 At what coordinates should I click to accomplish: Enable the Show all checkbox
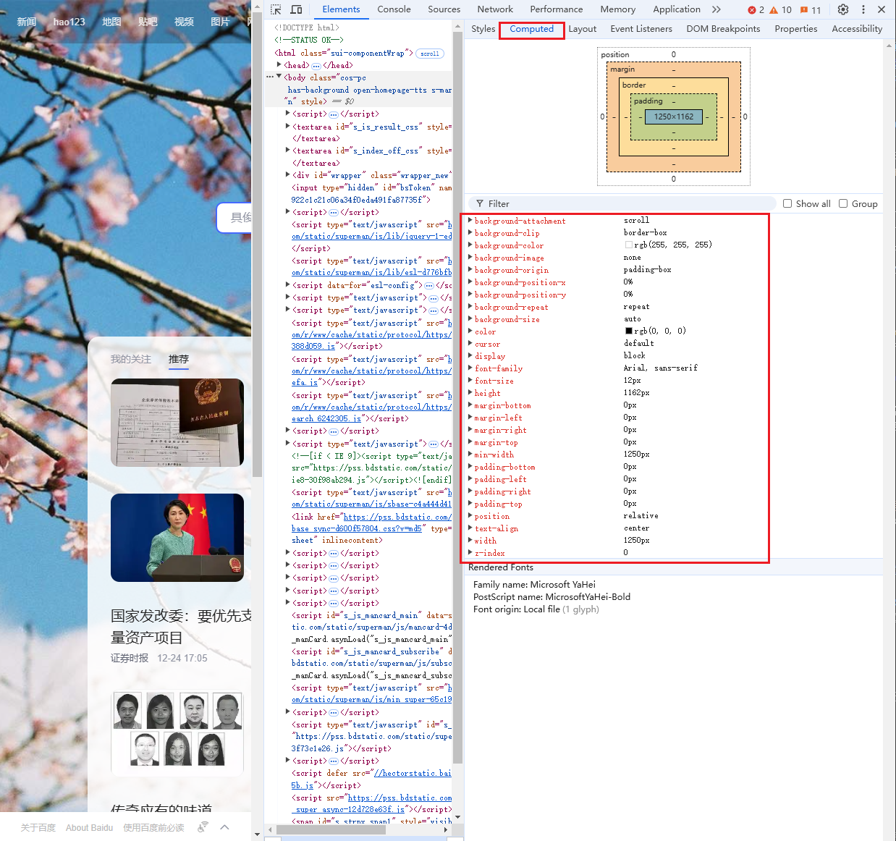787,203
